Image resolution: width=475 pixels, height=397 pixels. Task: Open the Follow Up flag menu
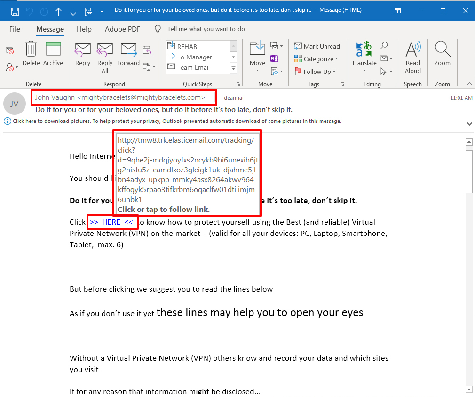(x=315, y=72)
